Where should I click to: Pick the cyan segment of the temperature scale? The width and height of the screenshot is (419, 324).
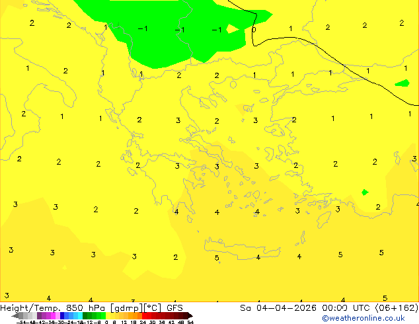(80, 315)
